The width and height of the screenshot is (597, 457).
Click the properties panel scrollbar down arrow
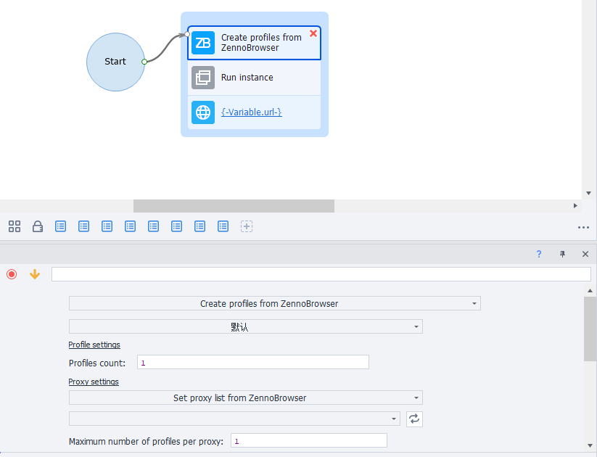[x=590, y=445]
